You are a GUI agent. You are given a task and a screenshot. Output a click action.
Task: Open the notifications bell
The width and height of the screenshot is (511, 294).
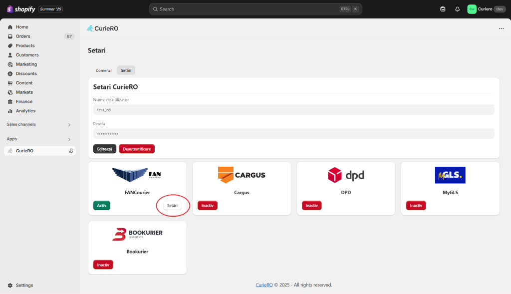pyautogui.click(x=457, y=9)
